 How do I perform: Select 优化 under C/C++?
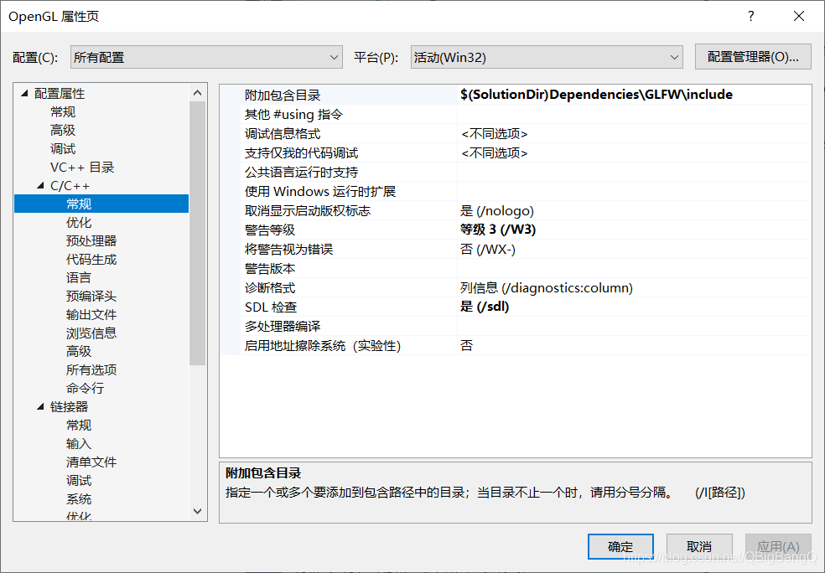[79, 222]
